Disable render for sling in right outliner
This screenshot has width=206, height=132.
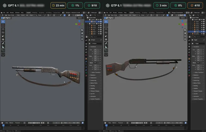pos(204,30)
